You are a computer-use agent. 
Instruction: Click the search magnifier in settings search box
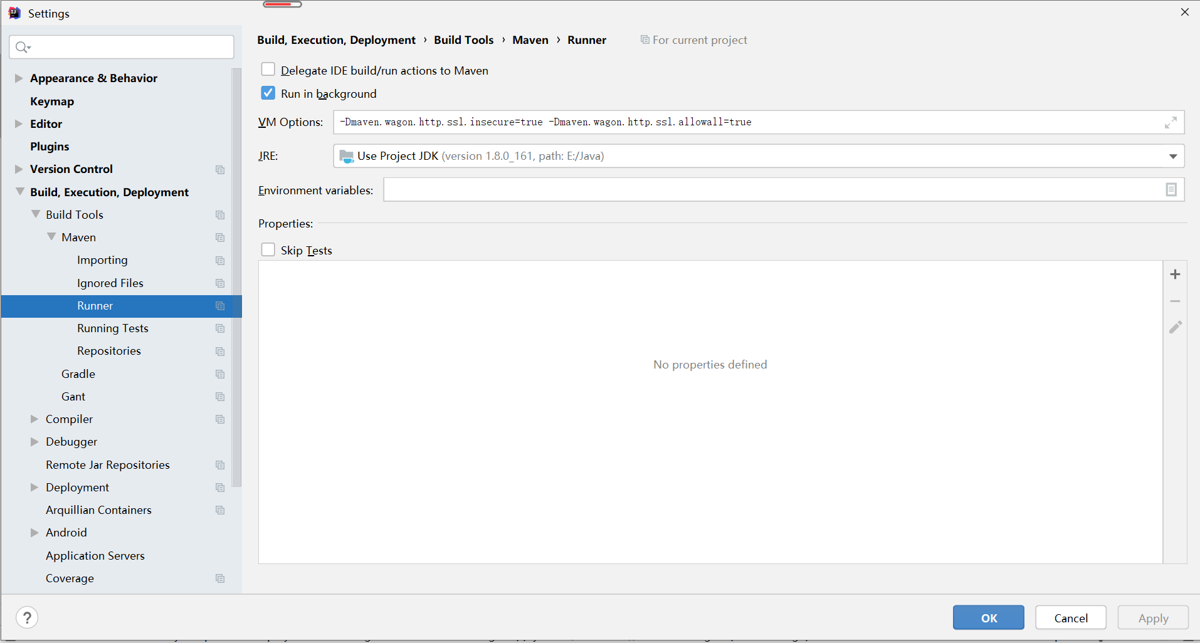click(23, 46)
